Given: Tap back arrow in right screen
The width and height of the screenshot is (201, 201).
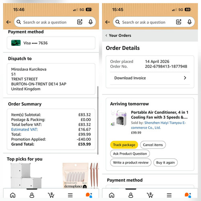Looking at the screenshot, I should coord(108,22).
